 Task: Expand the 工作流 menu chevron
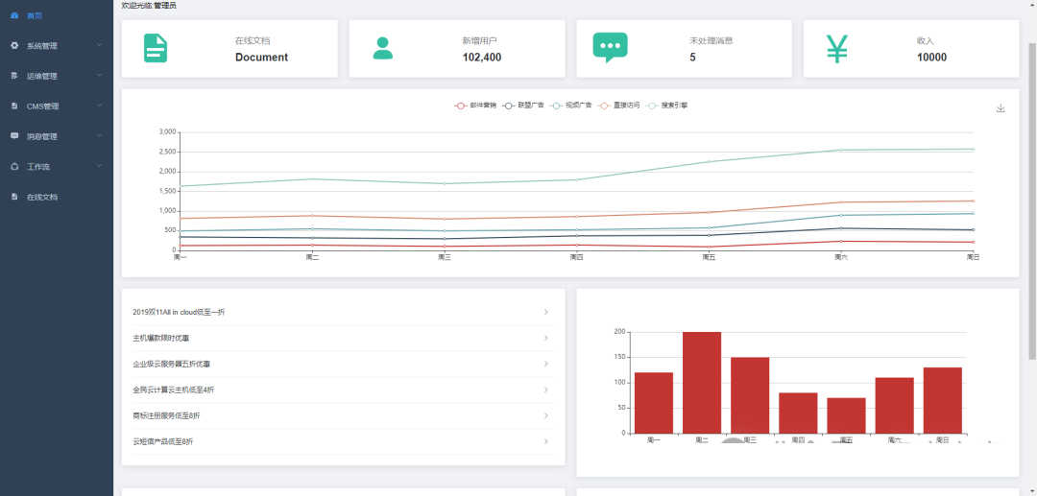pyautogui.click(x=100, y=166)
